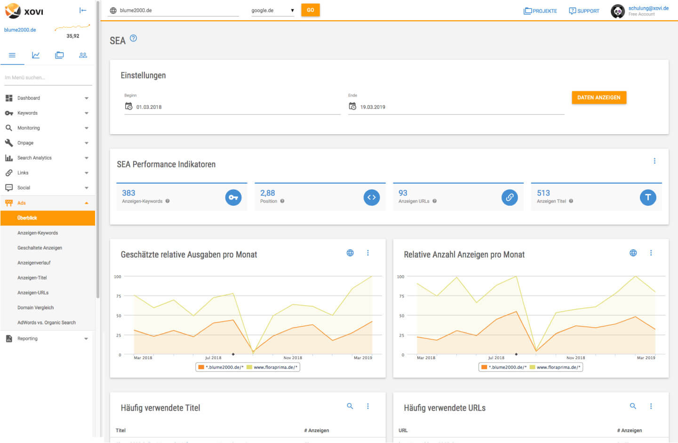Open options menu of Relative Anzahl Anzeigen chart
The image size is (678, 443).
[x=651, y=253]
